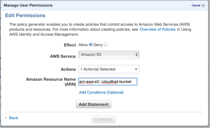Click the Effect field label
Viewport: 210px width, 128px height.
point(70,45)
